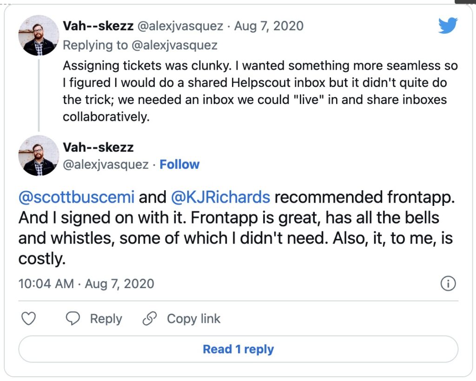
Task: Open the 10:04 AM · Aug 7, 2020 timestamp
Action: coord(86,284)
